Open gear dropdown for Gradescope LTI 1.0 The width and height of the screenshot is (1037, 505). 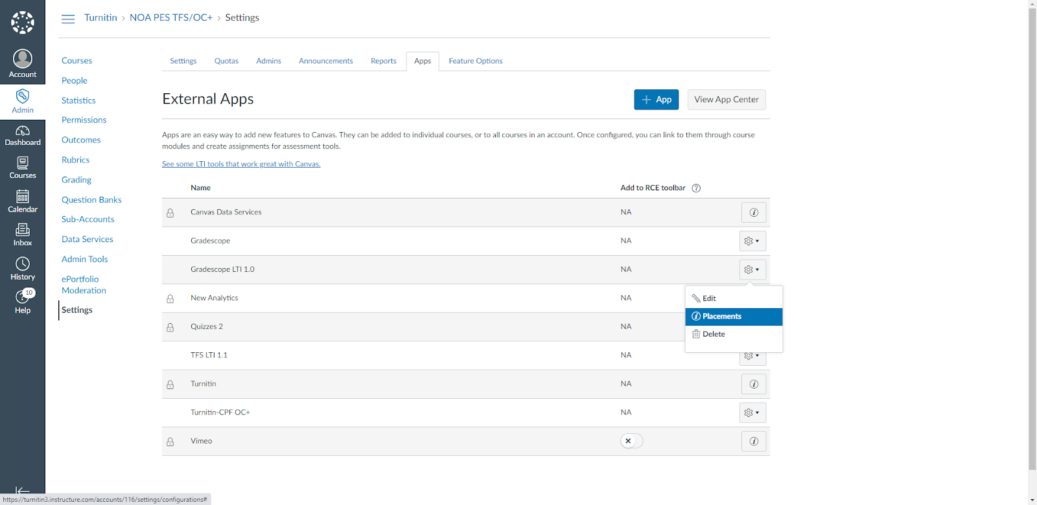752,269
